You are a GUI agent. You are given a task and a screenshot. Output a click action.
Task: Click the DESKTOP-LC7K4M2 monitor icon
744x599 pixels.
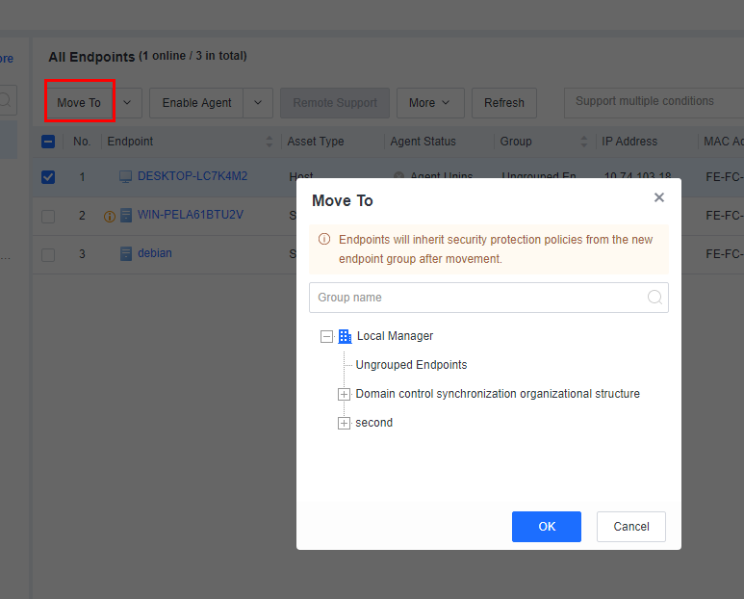click(x=125, y=176)
